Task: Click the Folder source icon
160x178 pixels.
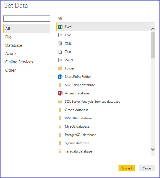Action: [x=60, y=68]
